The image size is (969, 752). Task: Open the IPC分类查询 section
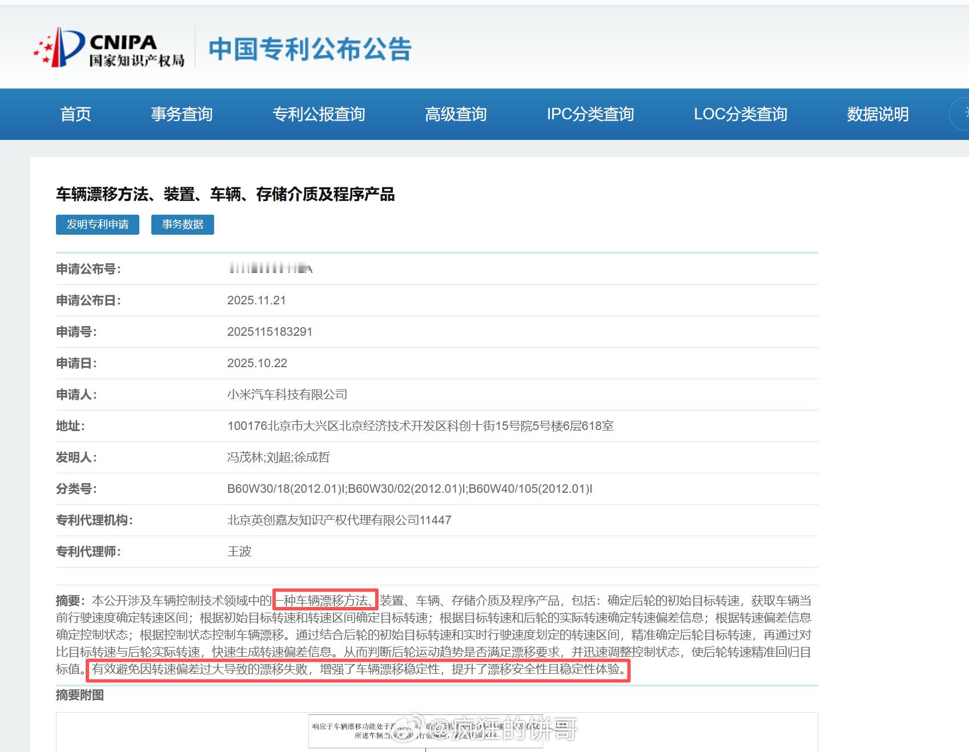pos(591,114)
